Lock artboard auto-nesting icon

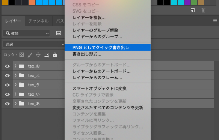[46, 55]
